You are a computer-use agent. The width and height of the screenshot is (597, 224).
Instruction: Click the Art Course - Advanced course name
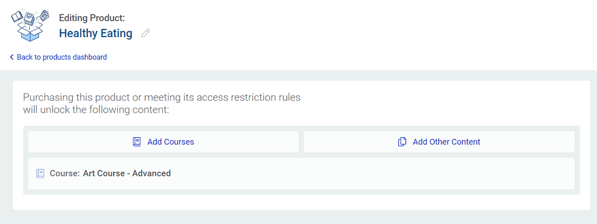[127, 173]
